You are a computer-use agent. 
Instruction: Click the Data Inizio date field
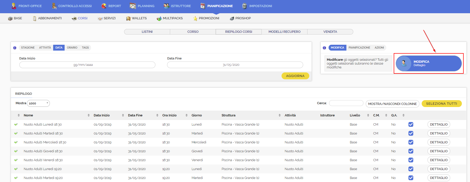pos(87,65)
